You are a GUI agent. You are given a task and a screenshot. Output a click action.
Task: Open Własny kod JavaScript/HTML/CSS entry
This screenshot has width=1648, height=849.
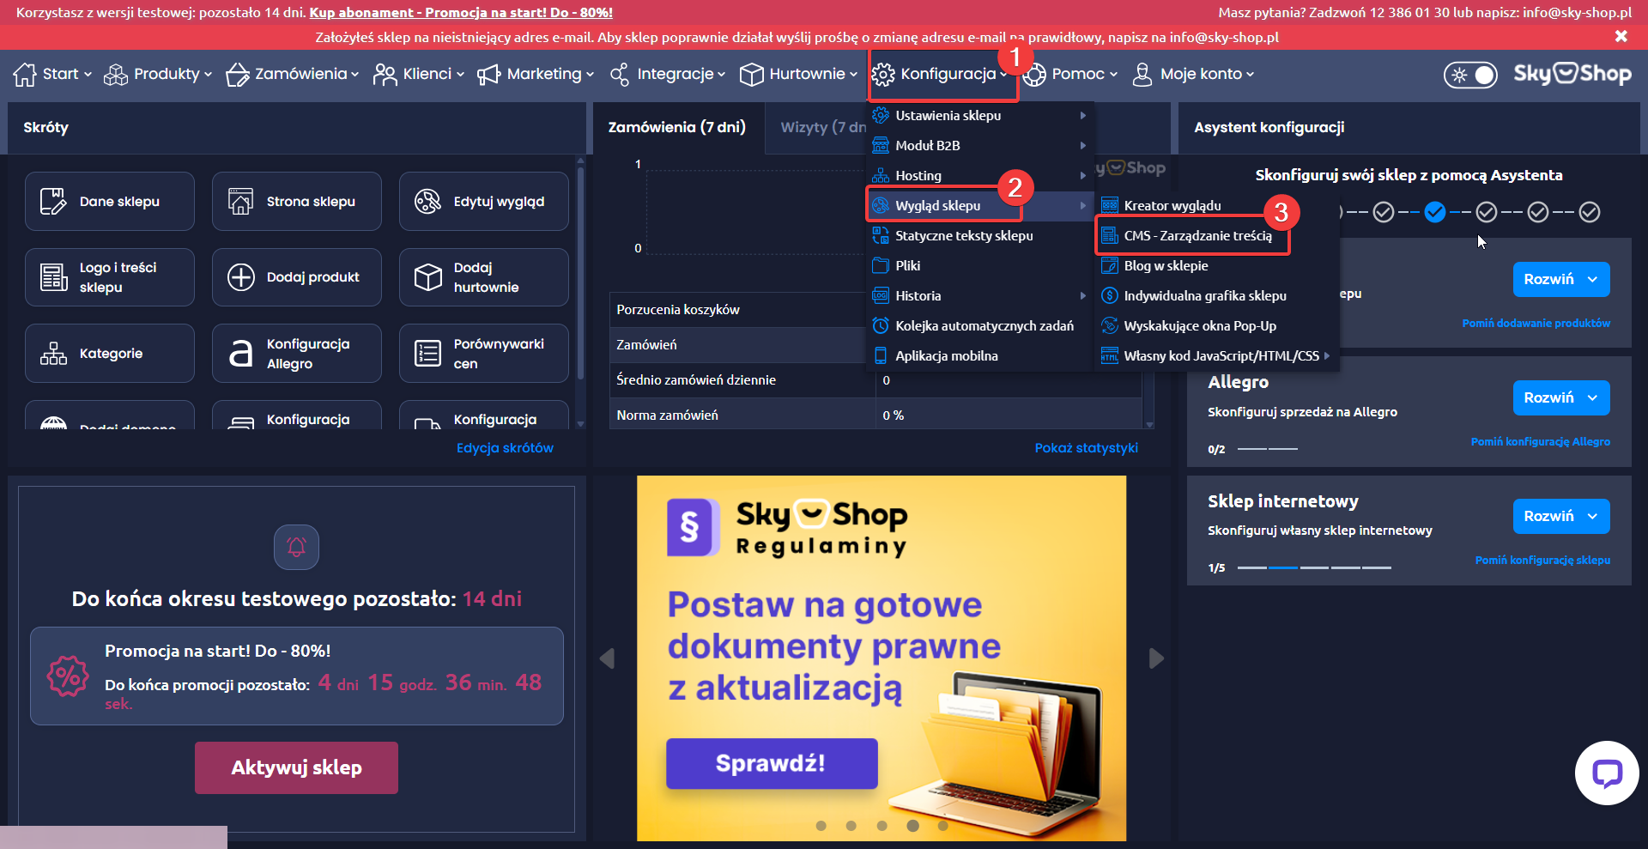coord(1216,355)
